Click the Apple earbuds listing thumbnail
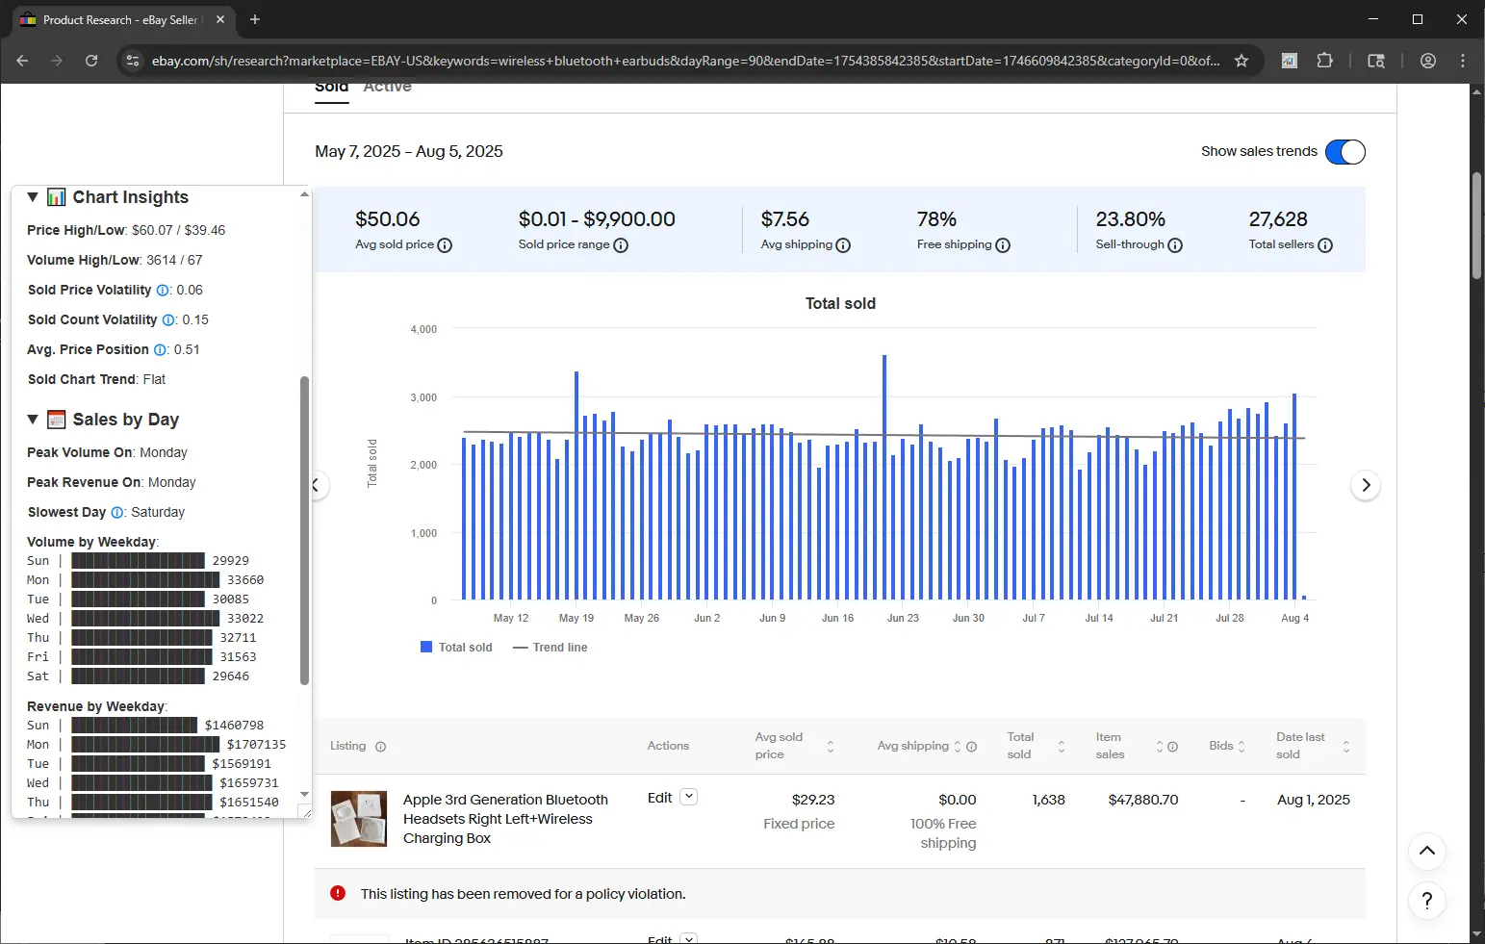This screenshot has width=1485, height=944. coord(359,819)
